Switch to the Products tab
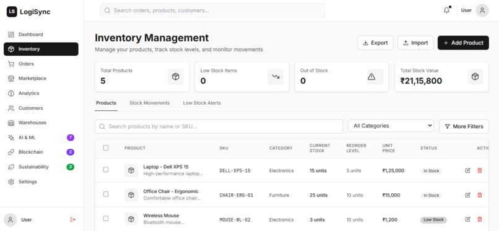This screenshot has width=499, height=231. click(106, 103)
